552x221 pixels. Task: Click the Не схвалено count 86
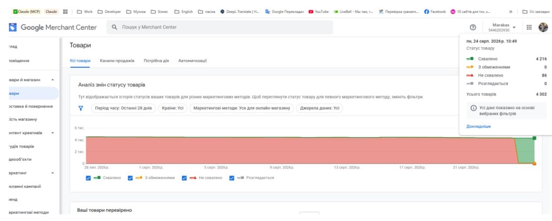[544, 75]
